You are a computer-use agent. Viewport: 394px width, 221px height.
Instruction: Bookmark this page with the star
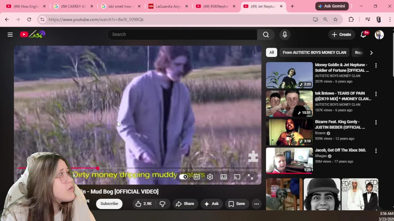pos(336,19)
